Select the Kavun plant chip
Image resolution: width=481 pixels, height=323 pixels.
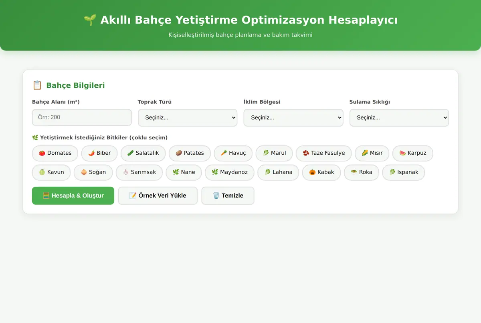51,172
